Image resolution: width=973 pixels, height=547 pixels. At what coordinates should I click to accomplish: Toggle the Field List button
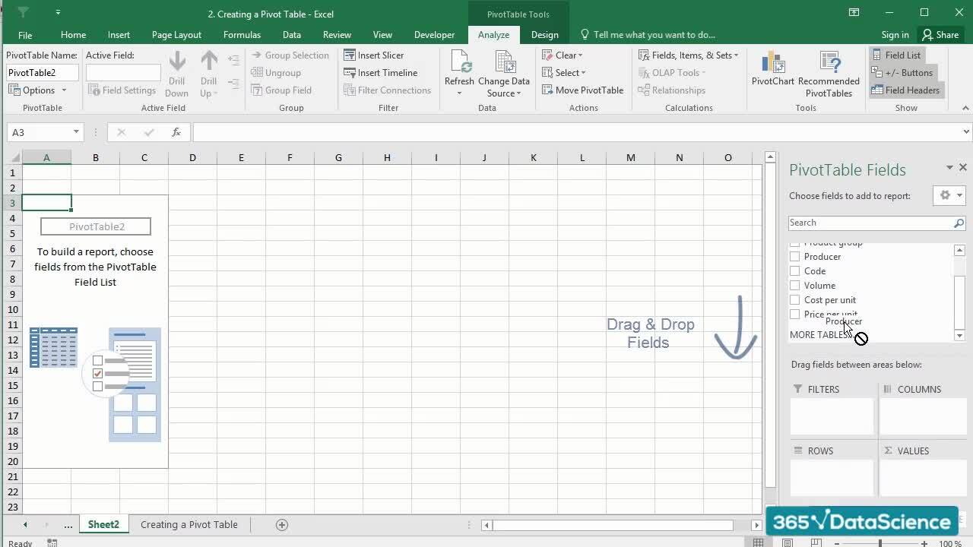click(895, 55)
